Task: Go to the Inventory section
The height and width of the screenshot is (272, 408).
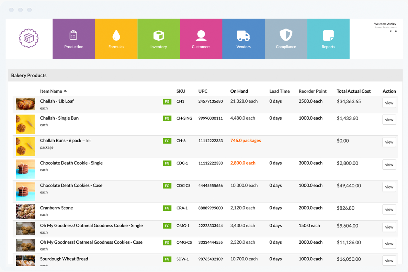Action: pyautogui.click(x=159, y=39)
